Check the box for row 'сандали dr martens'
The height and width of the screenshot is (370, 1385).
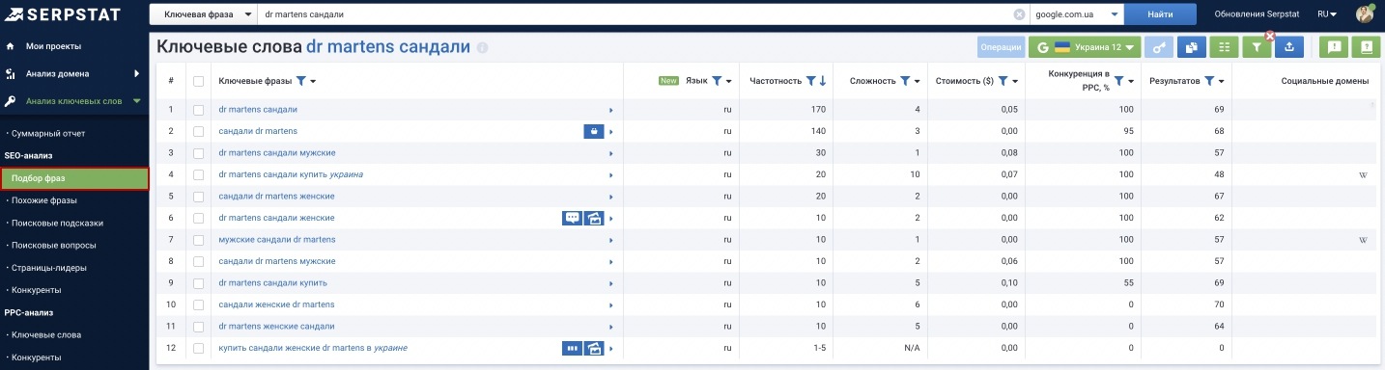[x=199, y=131]
